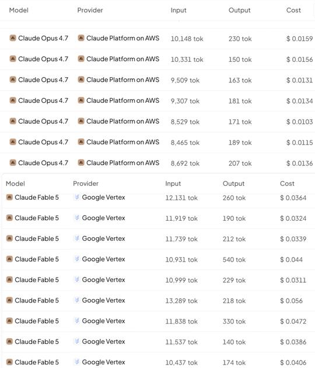Image resolution: width=315 pixels, height=368 pixels.
Task: Click the provider icon in the 8,529 tok row
Action: coord(81,121)
